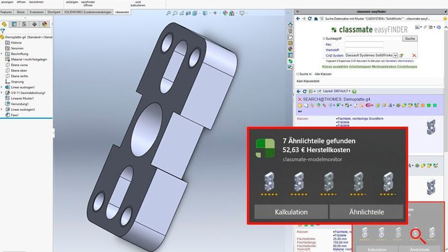Click the Previous View icon in view toolbar
This screenshot has height=252, width=448.
pyautogui.click(x=181, y=13)
